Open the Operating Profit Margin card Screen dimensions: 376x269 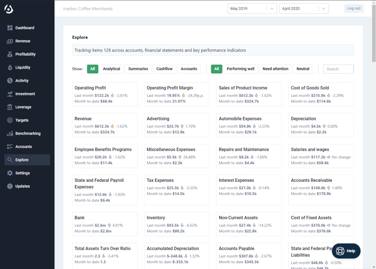click(x=177, y=94)
